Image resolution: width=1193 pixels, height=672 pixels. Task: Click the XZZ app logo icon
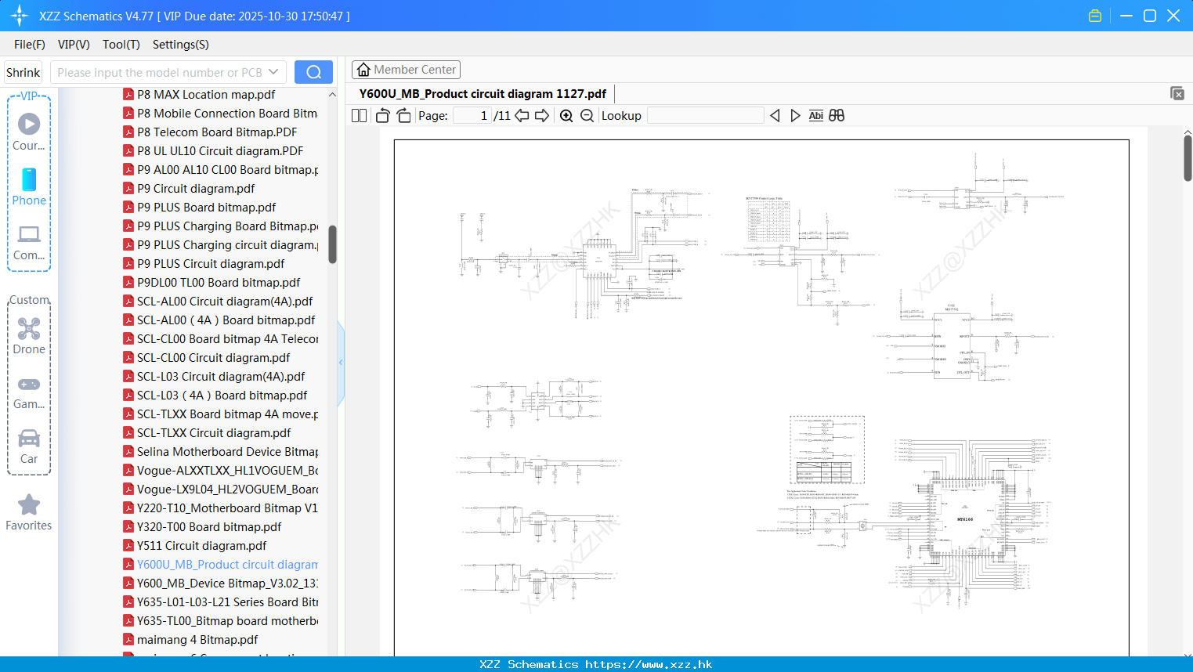point(19,16)
